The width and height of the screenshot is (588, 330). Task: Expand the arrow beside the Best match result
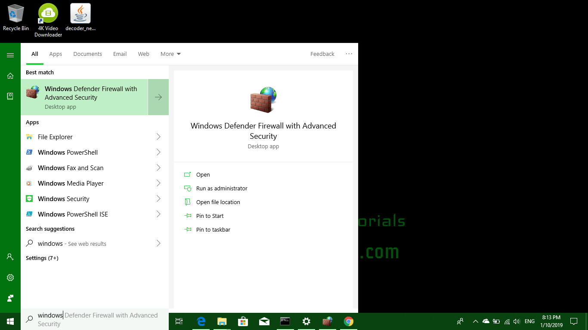click(158, 97)
